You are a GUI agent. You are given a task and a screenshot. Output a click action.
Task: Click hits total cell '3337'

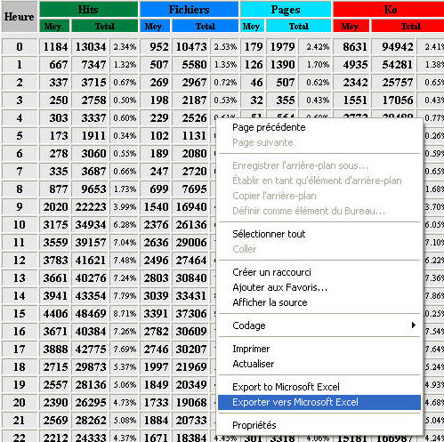coord(90,118)
